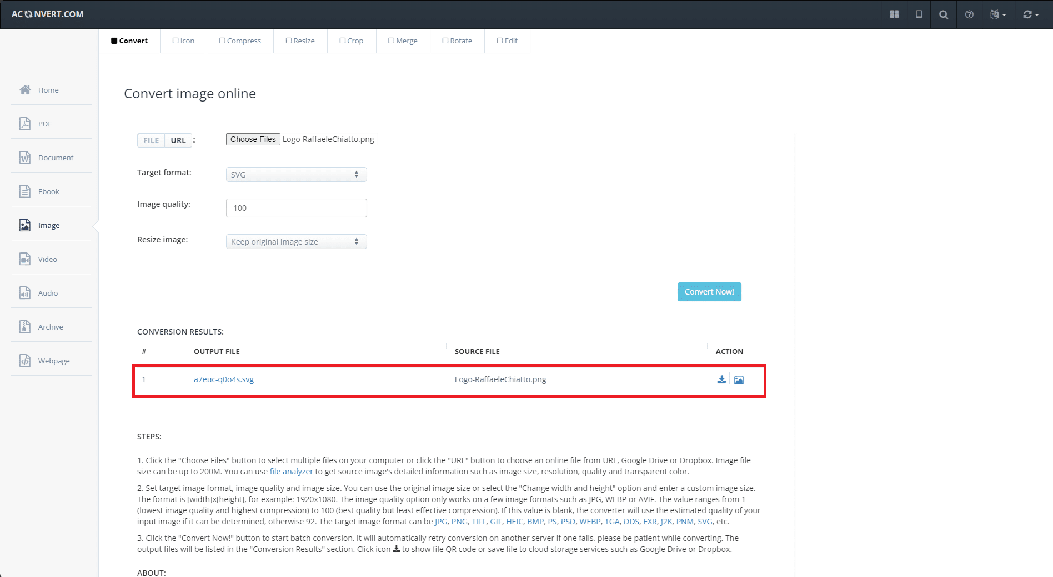Switch to the Convert tab

coord(129,41)
